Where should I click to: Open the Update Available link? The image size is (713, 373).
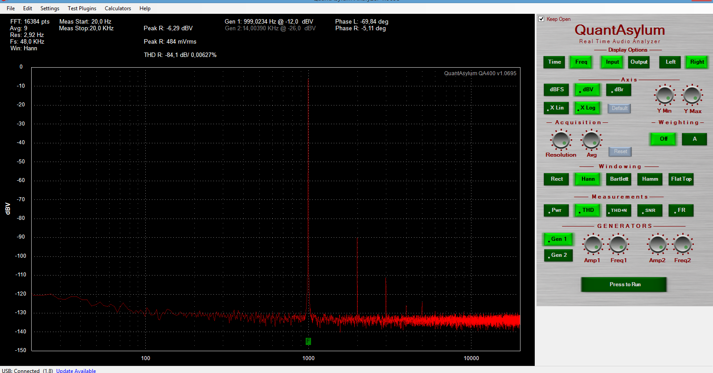coord(76,371)
